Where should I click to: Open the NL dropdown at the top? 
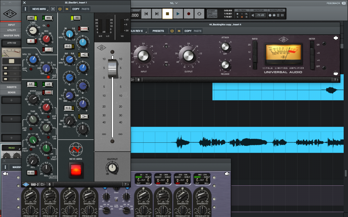click(x=174, y=3)
